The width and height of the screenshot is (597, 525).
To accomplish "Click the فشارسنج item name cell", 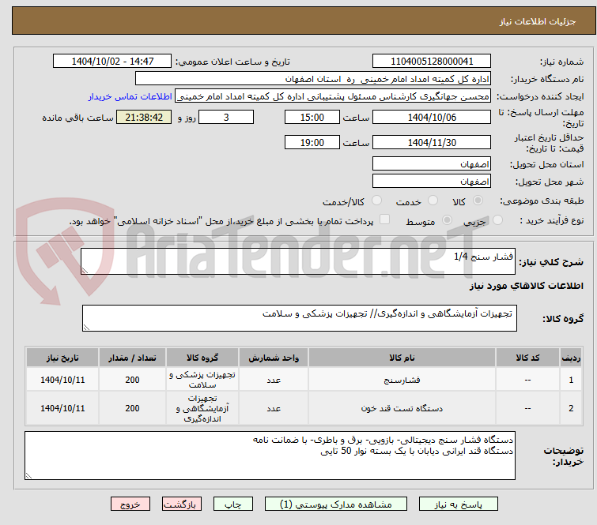I will pyautogui.click(x=402, y=380).
